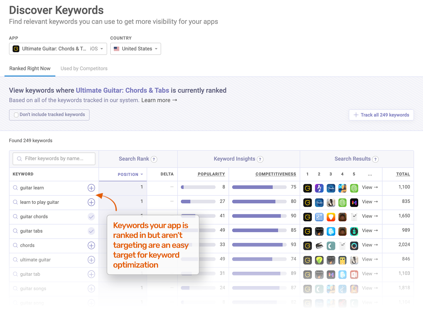The width and height of the screenshot is (423, 314).
Task: Untrack 'guitar chords' via checkmark toggle
Action: [x=91, y=217]
